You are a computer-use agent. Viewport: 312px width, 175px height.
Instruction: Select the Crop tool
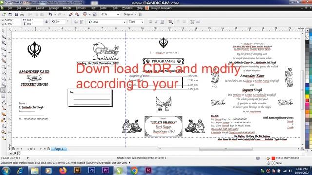pyautogui.click(x=3, y=43)
